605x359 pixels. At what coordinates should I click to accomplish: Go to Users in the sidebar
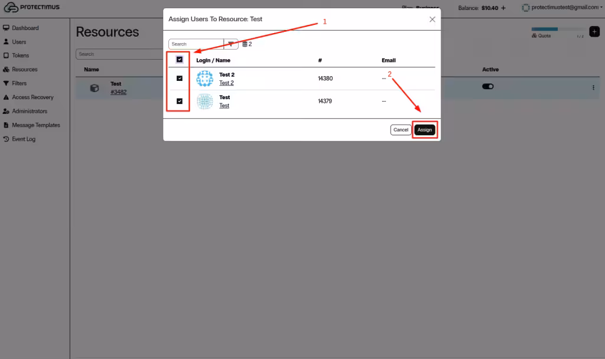pos(19,42)
